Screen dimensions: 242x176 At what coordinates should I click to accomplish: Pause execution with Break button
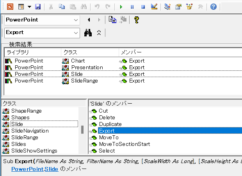point(132,7)
